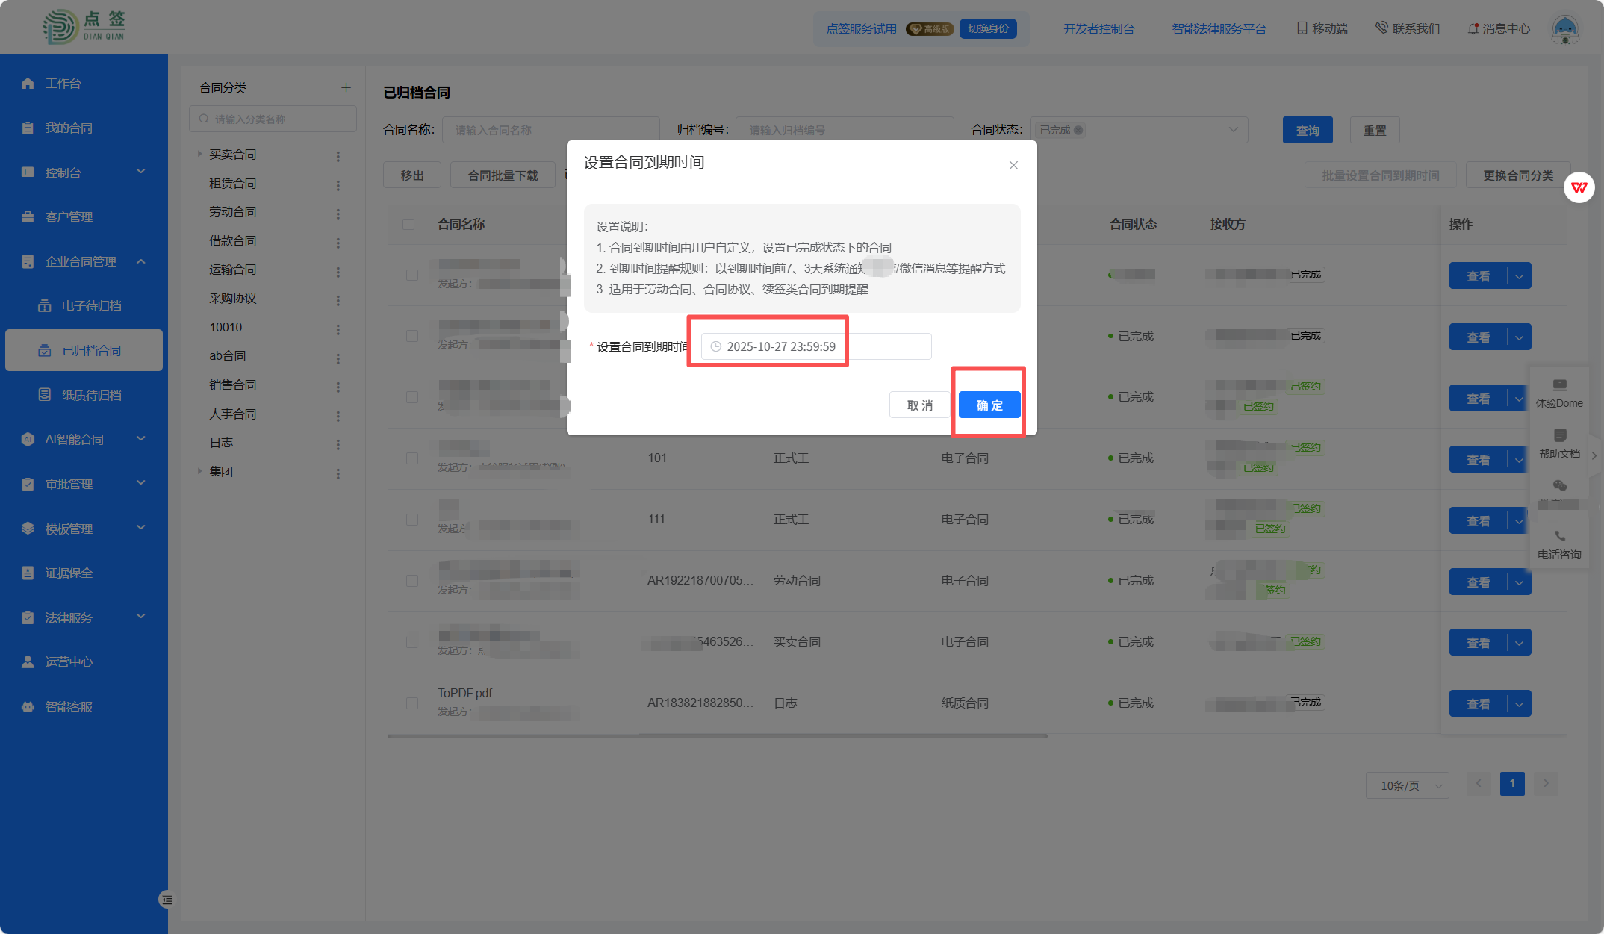This screenshot has height=934, width=1604.
Task: Open the 帮助文档 icon
Action: point(1559,435)
